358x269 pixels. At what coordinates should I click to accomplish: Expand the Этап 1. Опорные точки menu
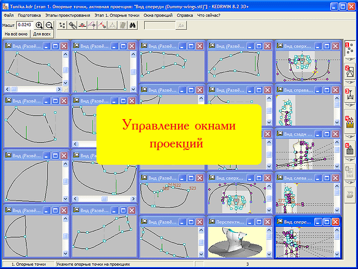(117, 15)
